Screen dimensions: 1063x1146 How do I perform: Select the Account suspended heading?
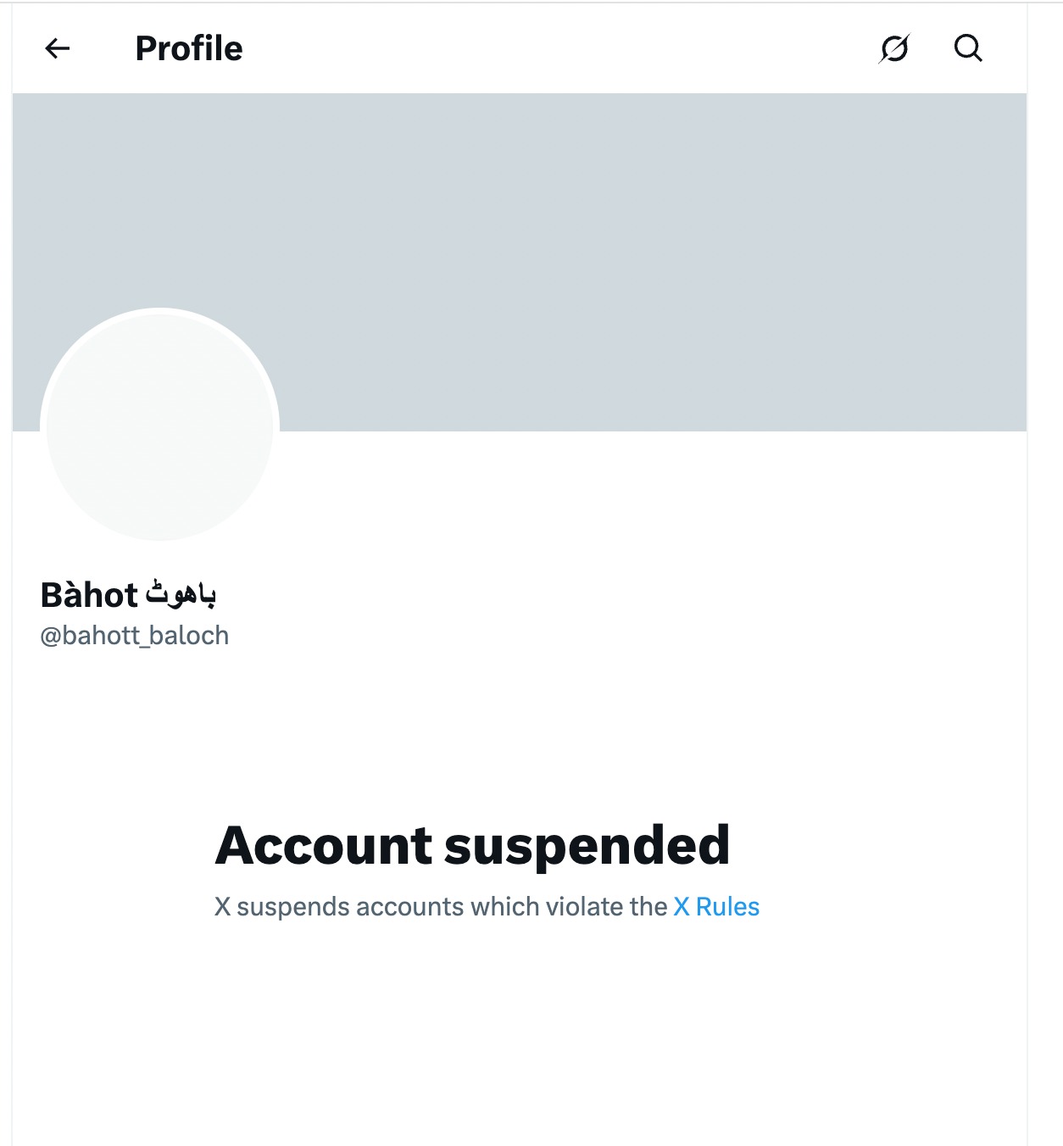tap(473, 844)
